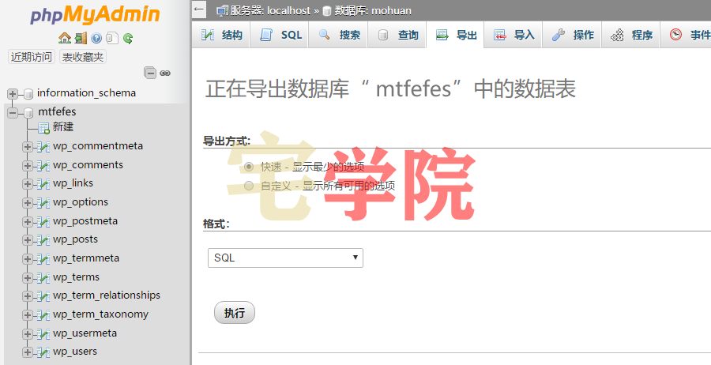Click the server icon in the breadcrumb
This screenshot has width=711, height=365.
click(x=222, y=11)
